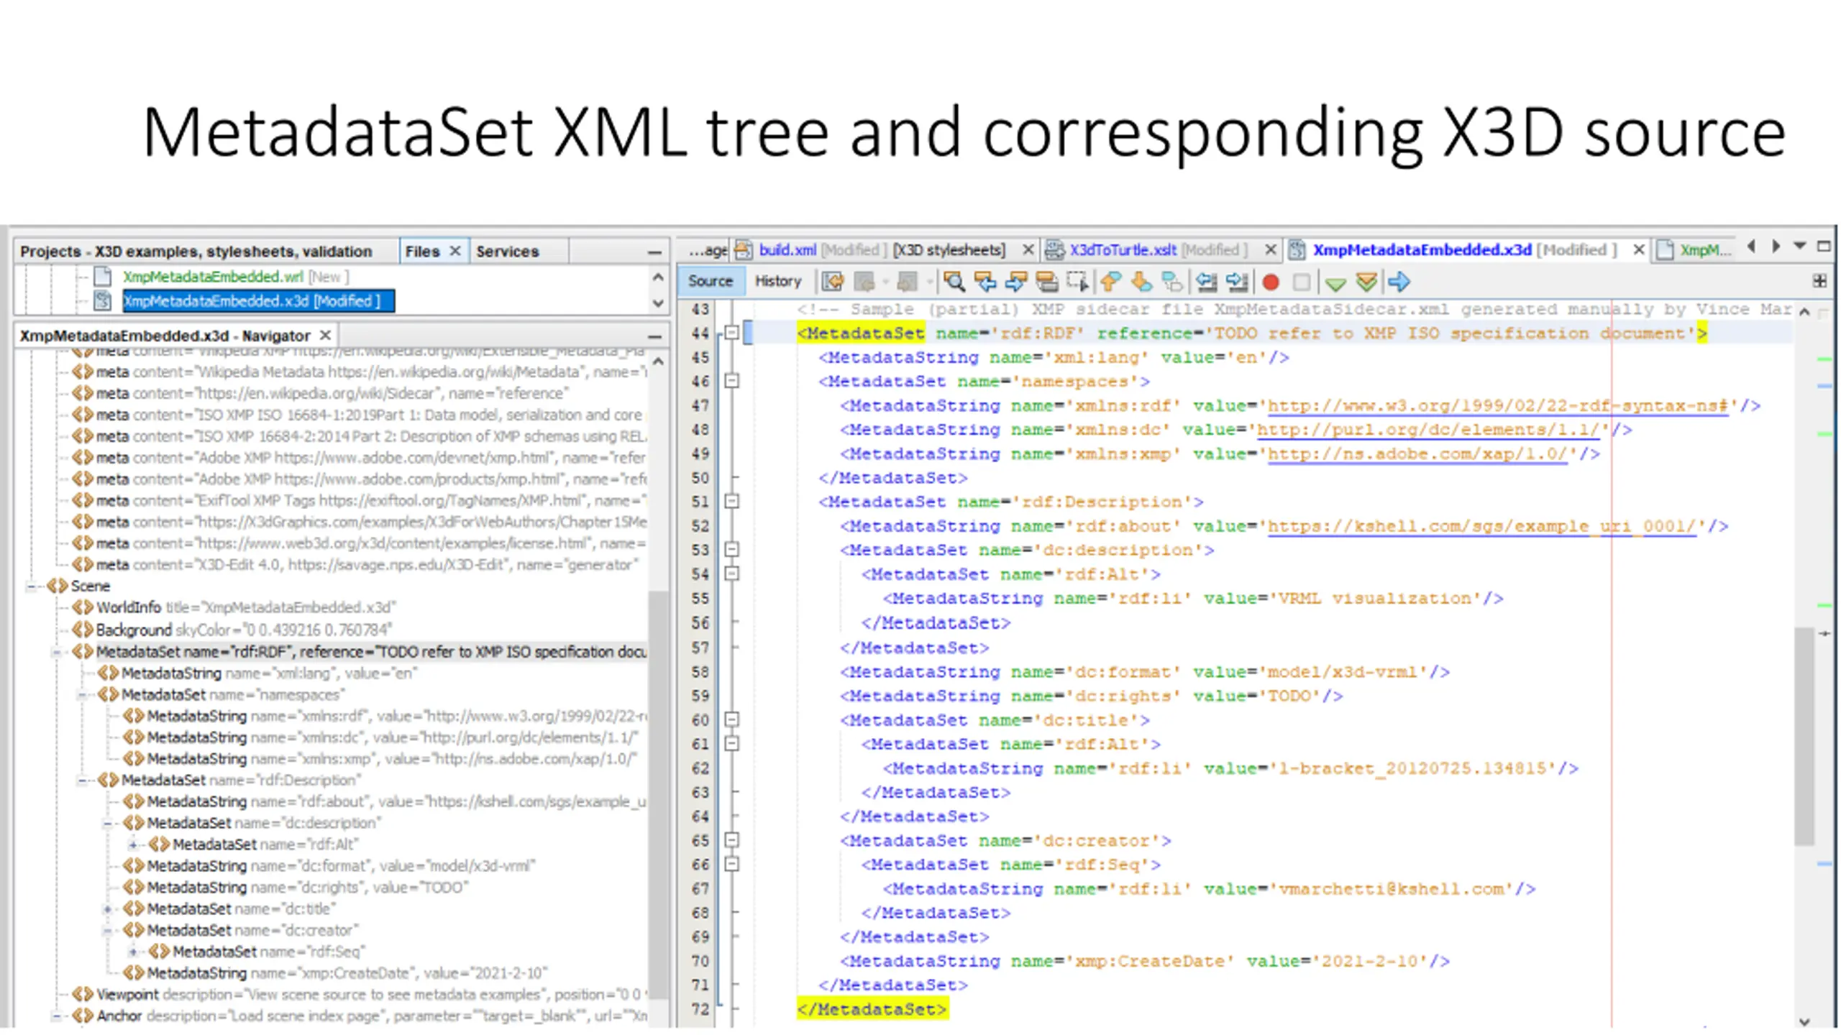Viewport: 1841px width, 1035px height.
Task: Collapse fold at line 44 MetadataSet rdf:RDF
Action: click(x=731, y=333)
